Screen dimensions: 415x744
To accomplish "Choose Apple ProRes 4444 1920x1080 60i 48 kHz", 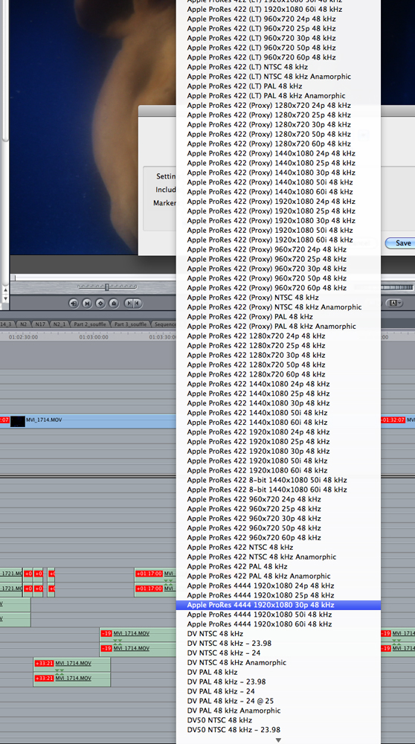I will click(x=278, y=624).
